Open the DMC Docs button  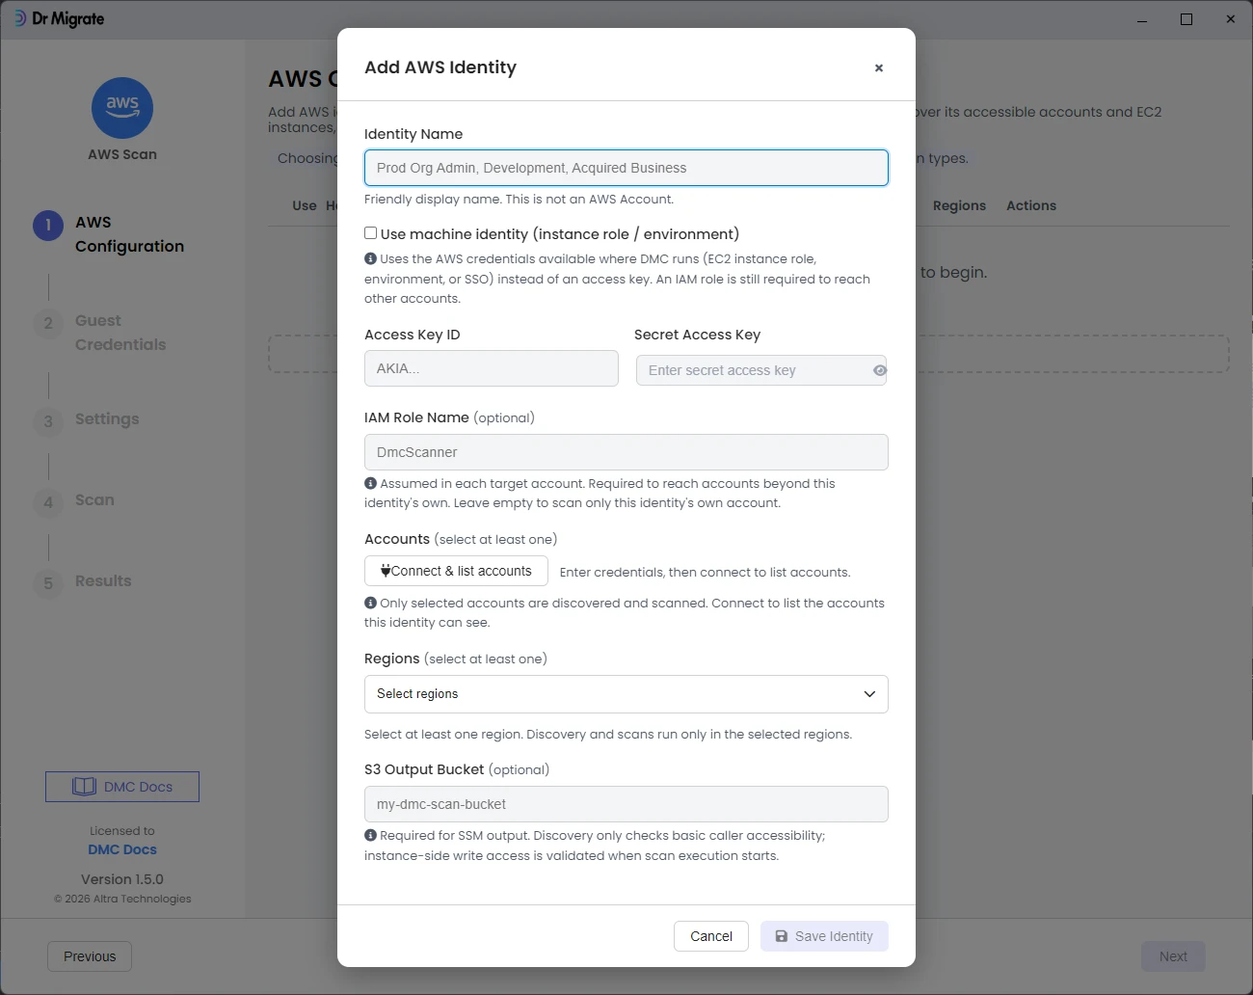pyautogui.click(x=122, y=787)
